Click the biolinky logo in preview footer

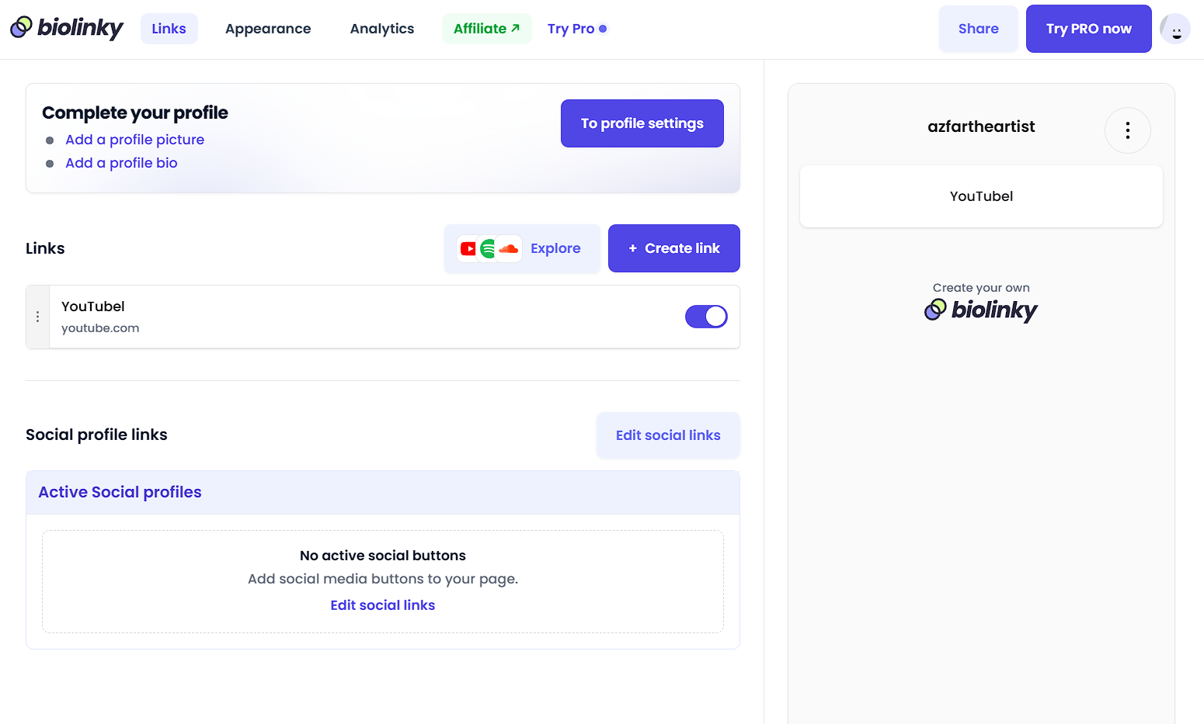coord(981,310)
